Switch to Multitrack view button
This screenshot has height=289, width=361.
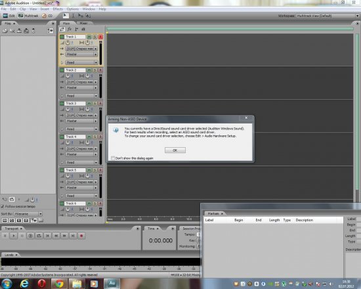(x=28, y=16)
